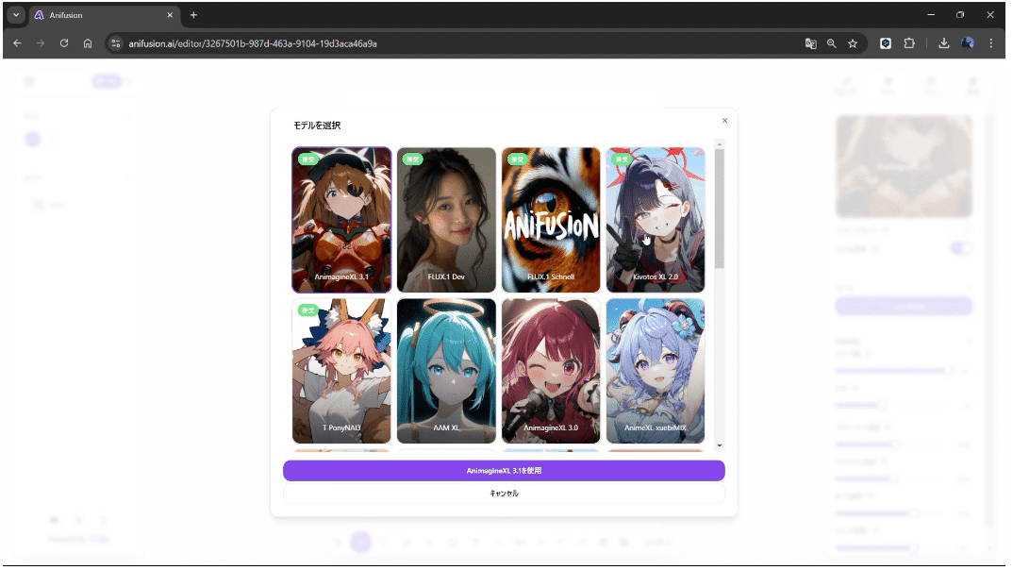The height and width of the screenshot is (570, 1013).
Task: Choose the AnimeXL-xuebiMIX model card
Action: pos(656,371)
